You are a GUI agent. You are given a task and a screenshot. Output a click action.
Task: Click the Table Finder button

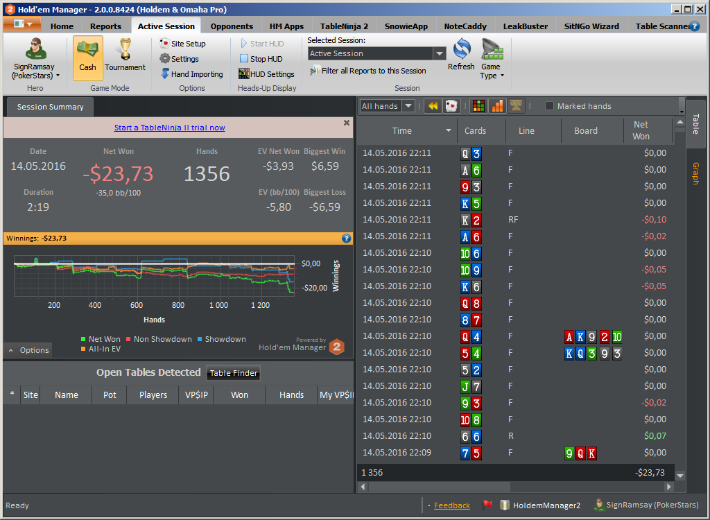(233, 373)
